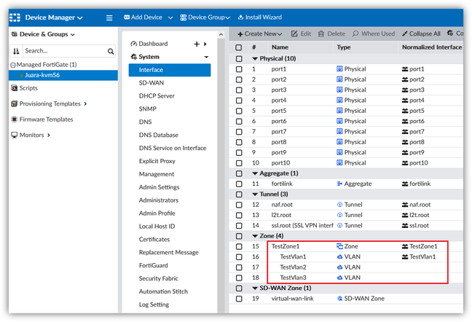Viewport: 472px width, 322px height.
Task: Click the Monitors screen icon
Action: [14, 135]
